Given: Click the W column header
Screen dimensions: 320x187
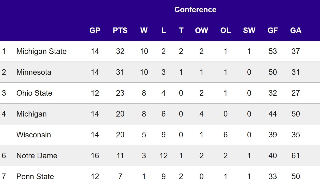Looking at the screenshot, I should (x=144, y=31).
